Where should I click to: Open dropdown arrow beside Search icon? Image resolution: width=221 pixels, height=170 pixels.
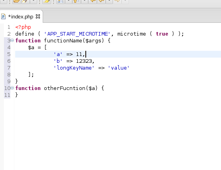point(34,1)
